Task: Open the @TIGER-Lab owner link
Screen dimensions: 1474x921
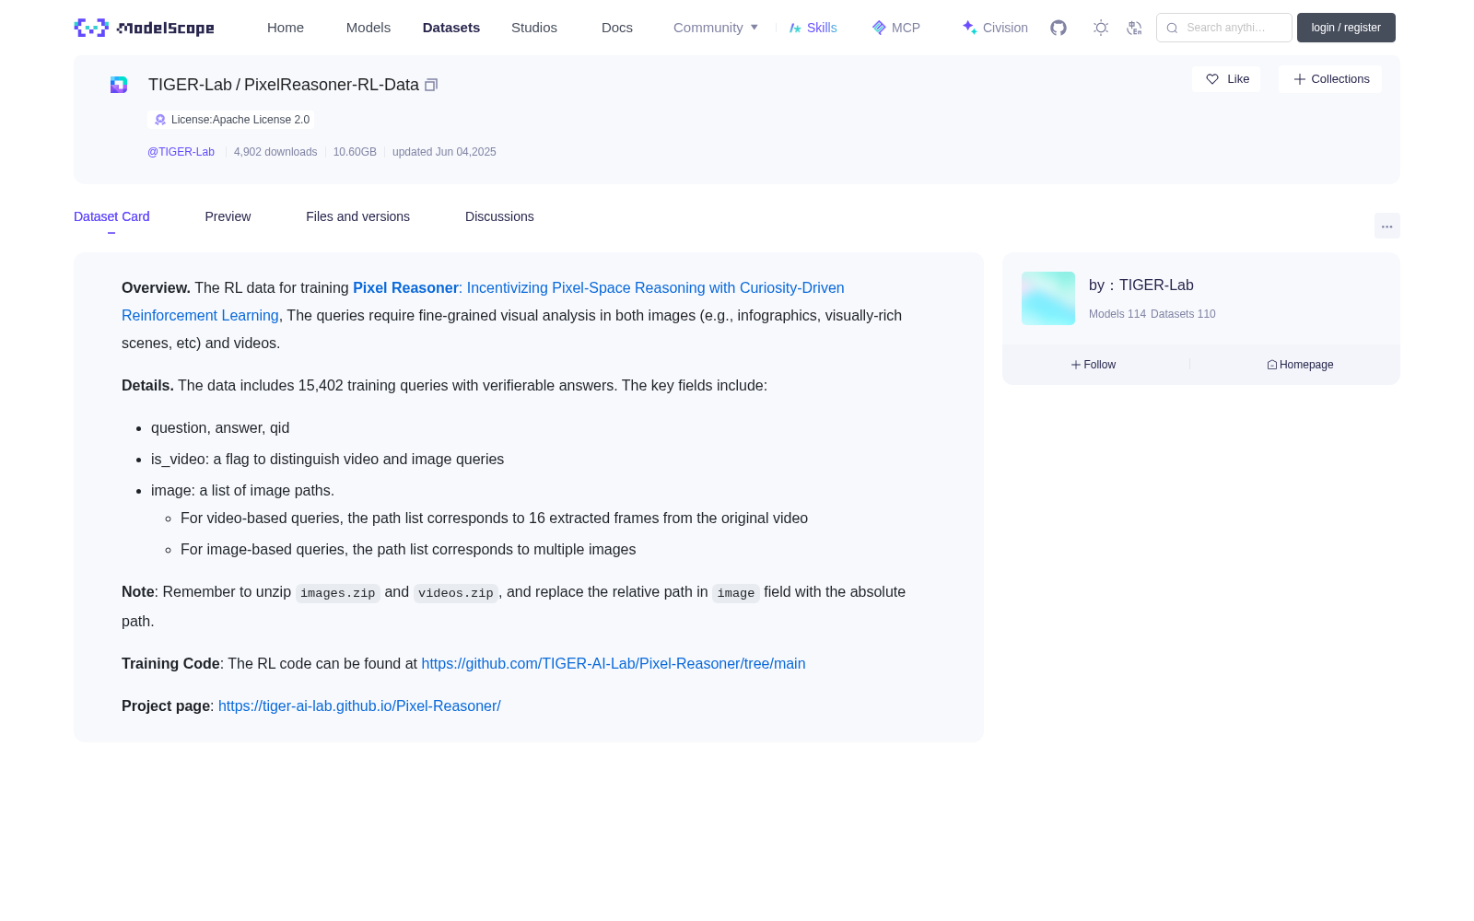Action: (181, 152)
